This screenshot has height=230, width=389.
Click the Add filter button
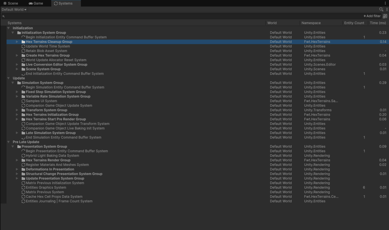pyautogui.click(x=372, y=16)
